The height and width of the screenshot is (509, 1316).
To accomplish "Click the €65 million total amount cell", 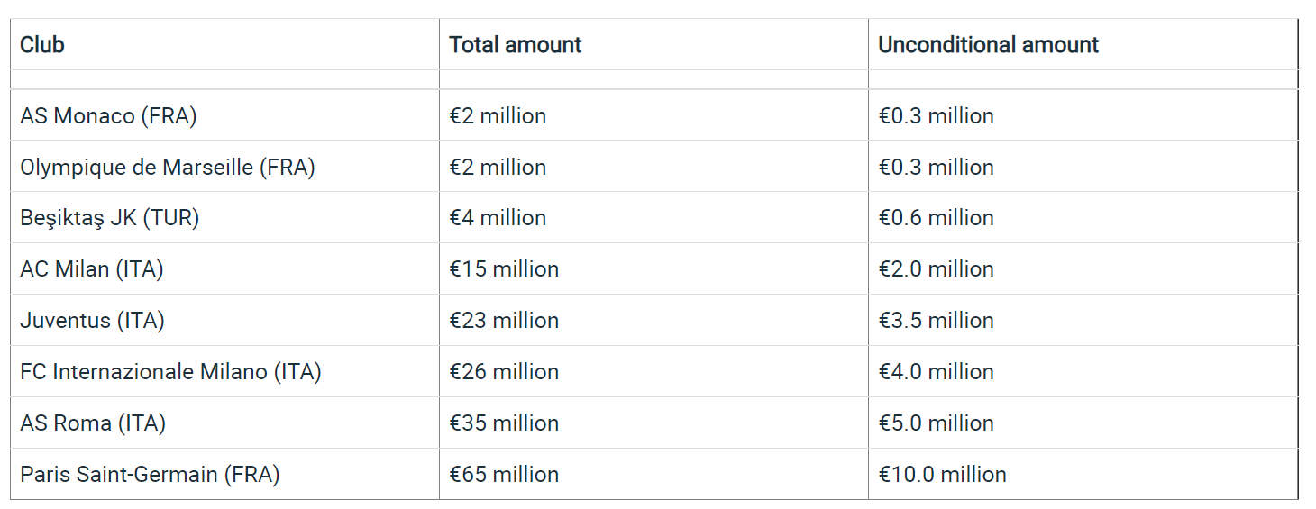I will [x=653, y=474].
